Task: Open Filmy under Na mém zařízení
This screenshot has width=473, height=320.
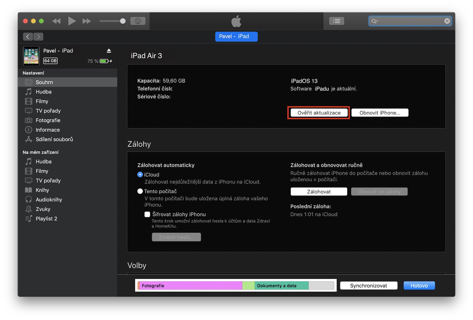Action: [68, 171]
